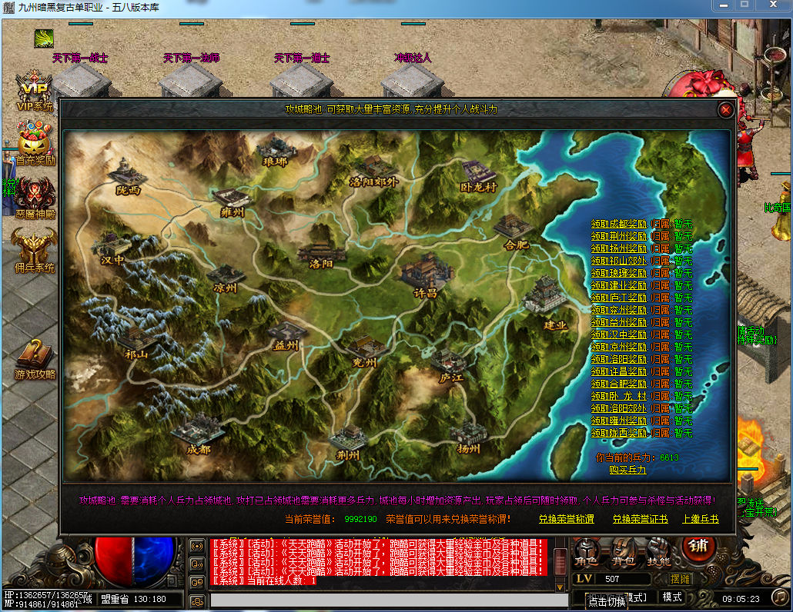Select the 兖州 city on the map
793x612 pixels.
(365, 351)
